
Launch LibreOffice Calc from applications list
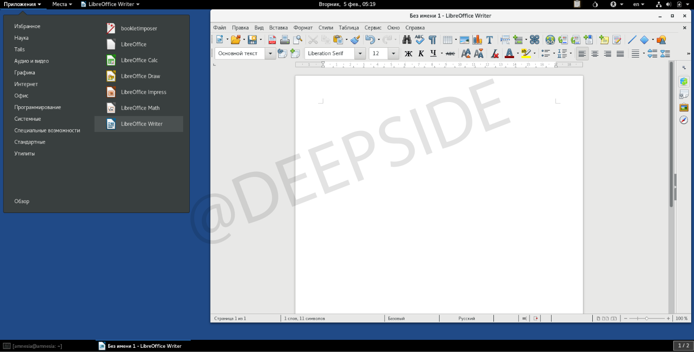click(139, 60)
